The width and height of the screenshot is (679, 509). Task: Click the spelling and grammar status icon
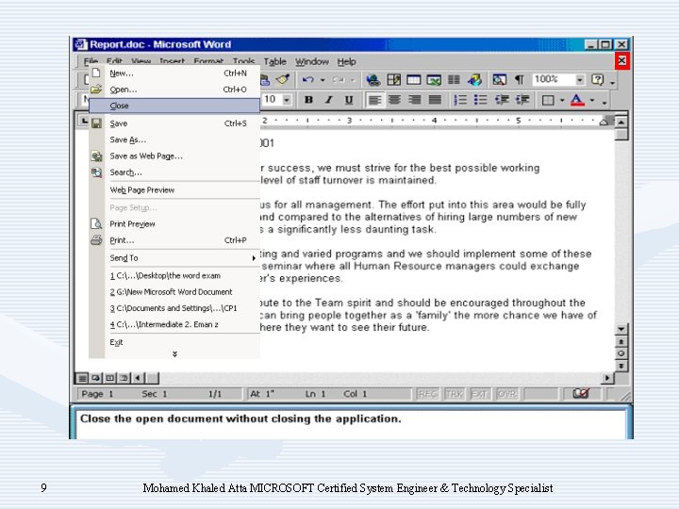581,393
